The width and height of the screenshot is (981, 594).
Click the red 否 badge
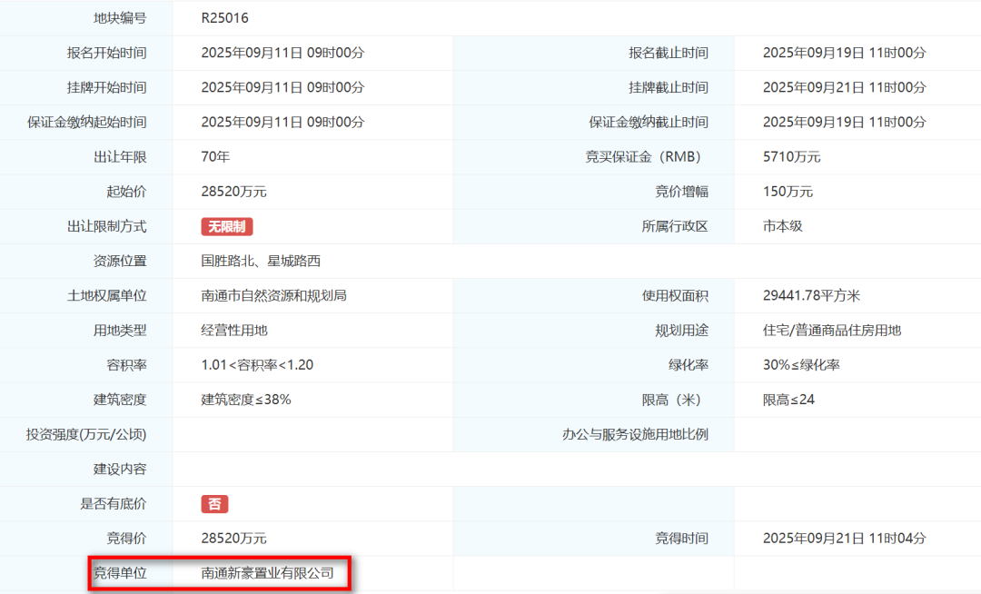point(214,504)
